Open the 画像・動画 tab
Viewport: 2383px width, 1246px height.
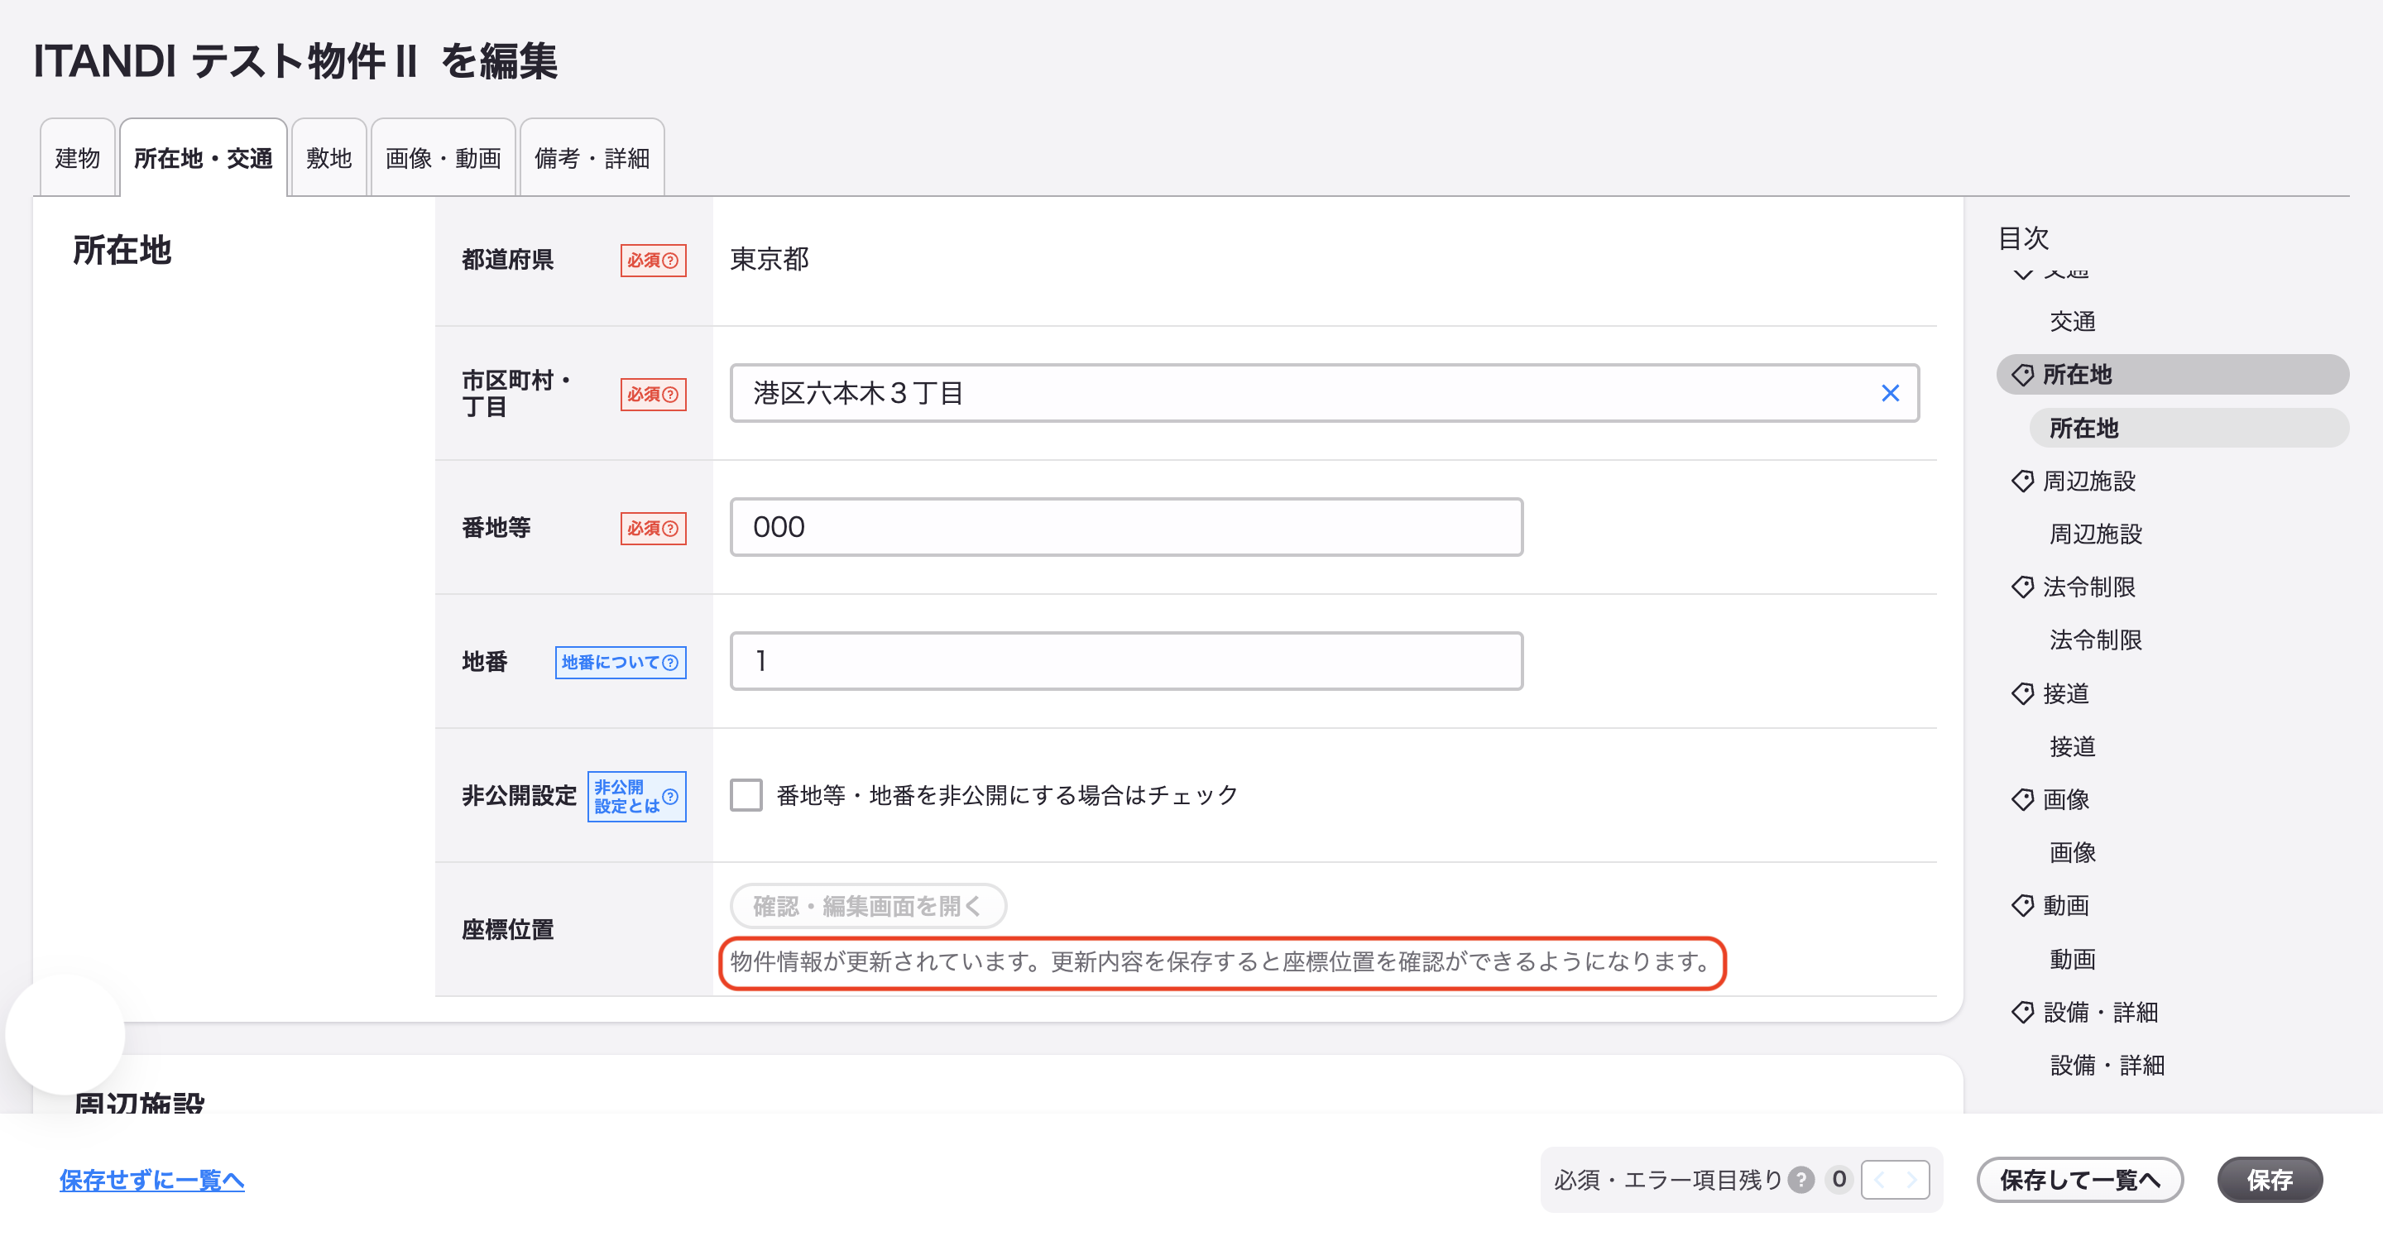point(444,158)
